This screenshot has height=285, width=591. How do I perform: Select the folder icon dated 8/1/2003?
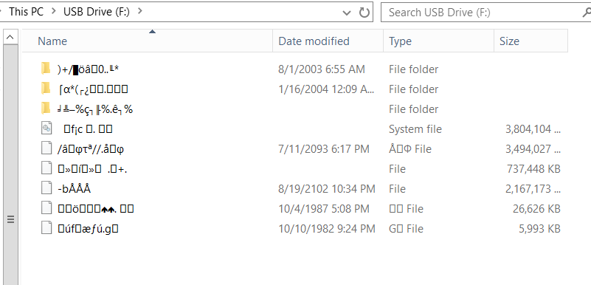click(46, 69)
